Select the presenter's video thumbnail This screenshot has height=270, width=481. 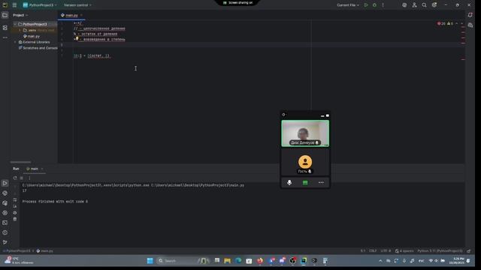point(305,133)
